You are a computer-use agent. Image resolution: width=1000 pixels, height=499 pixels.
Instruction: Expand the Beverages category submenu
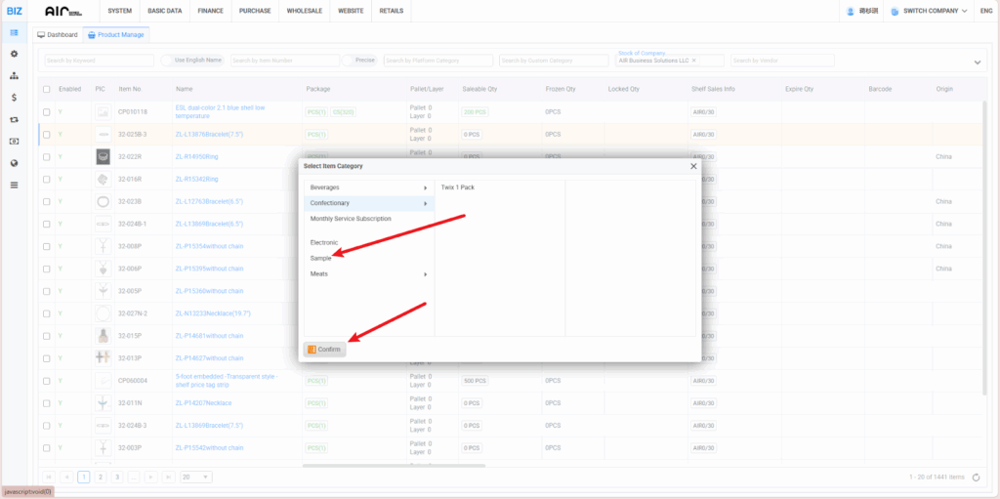(368, 187)
